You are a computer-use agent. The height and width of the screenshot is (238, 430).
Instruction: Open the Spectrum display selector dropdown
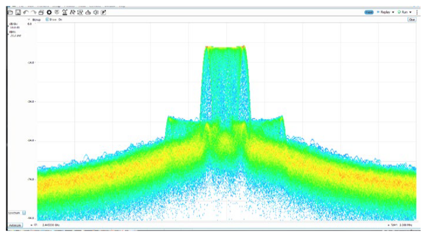(x=24, y=212)
